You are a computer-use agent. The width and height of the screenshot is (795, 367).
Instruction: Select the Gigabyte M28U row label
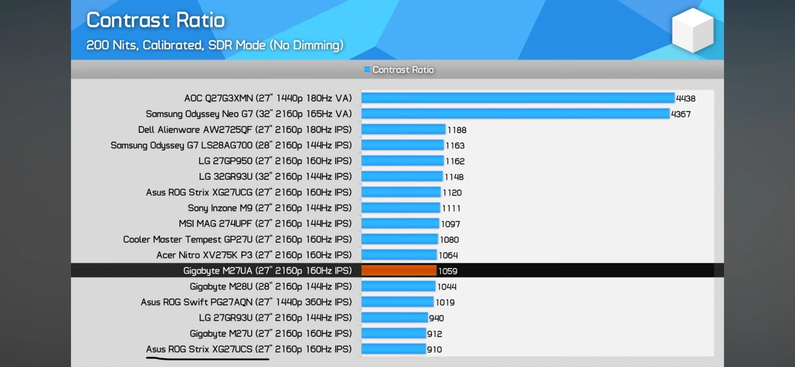[271, 286]
